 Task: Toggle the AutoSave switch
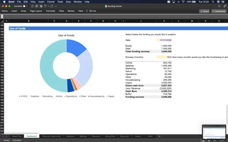pos(25,6)
